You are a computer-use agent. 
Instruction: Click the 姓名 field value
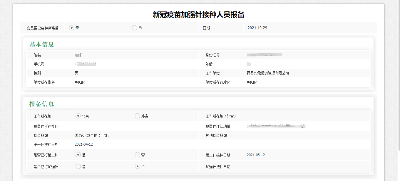coord(78,55)
